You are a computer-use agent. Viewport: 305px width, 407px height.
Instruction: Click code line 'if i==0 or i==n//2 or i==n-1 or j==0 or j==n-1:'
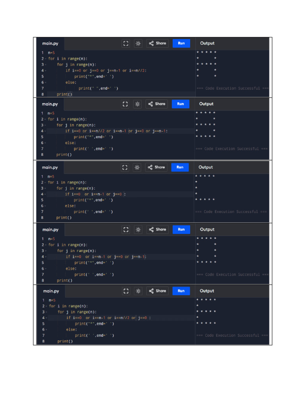(x=116, y=131)
